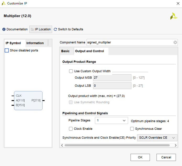Click the Switch to Defaults refresh icon
This screenshot has height=166, width=182.
coord(55,29)
